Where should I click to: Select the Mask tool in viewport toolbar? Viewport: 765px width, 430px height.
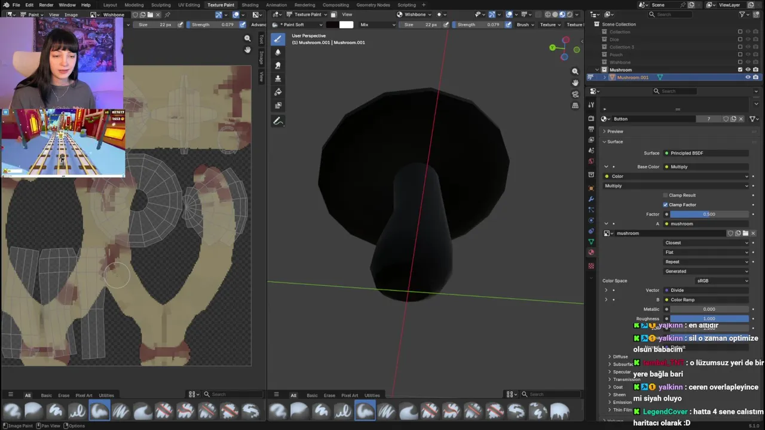pyautogui.click(x=278, y=105)
